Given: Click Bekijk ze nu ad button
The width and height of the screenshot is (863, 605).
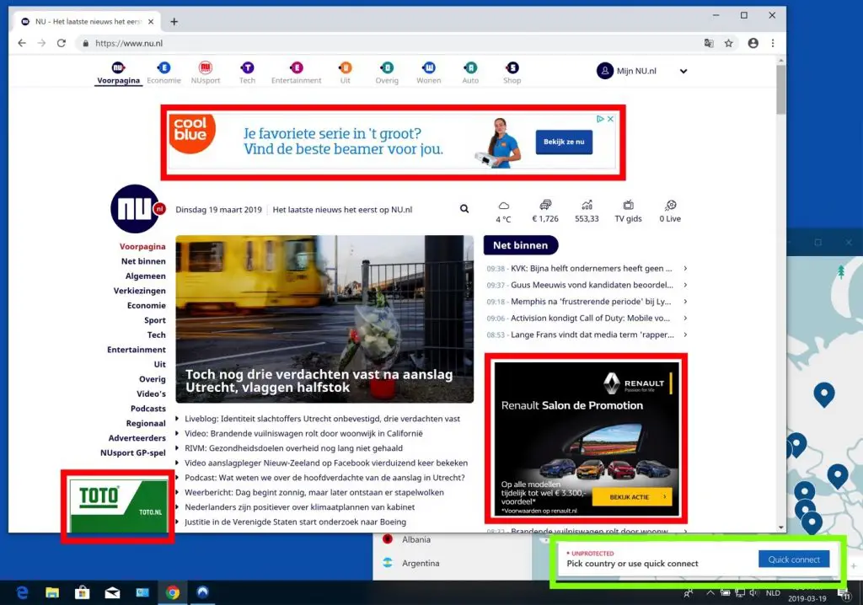Looking at the screenshot, I should tap(564, 142).
